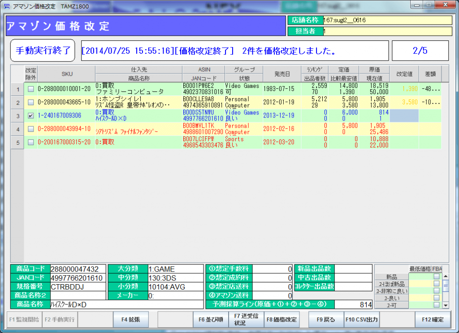Check the exclusion checkbox for row 1
Screen dimensions: 459x333
pos(30,89)
